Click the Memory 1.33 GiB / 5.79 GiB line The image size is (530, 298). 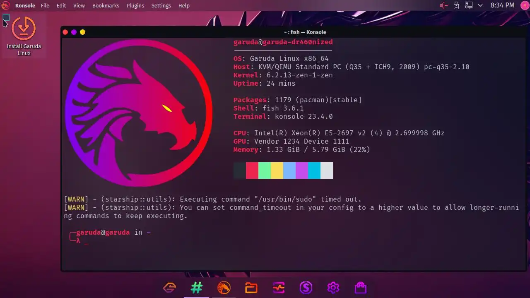coord(302,149)
